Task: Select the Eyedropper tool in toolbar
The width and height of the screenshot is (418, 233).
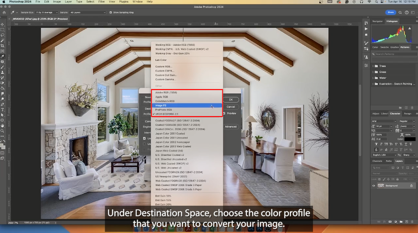Action: (2, 57)
